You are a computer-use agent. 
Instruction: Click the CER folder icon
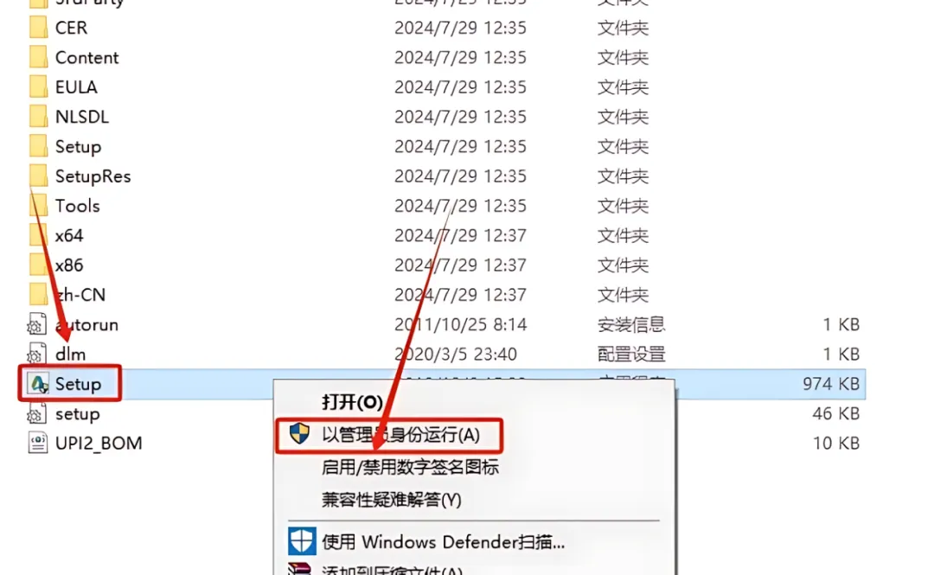38,28
